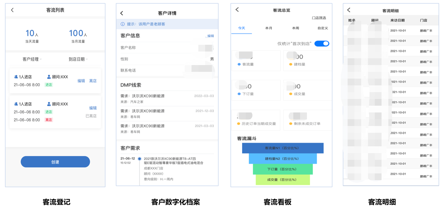Click advisor icon in first 顾问:XXX card
Image resolution: width=443 pixels, height=211 pixels.
[x=49, y=77]
